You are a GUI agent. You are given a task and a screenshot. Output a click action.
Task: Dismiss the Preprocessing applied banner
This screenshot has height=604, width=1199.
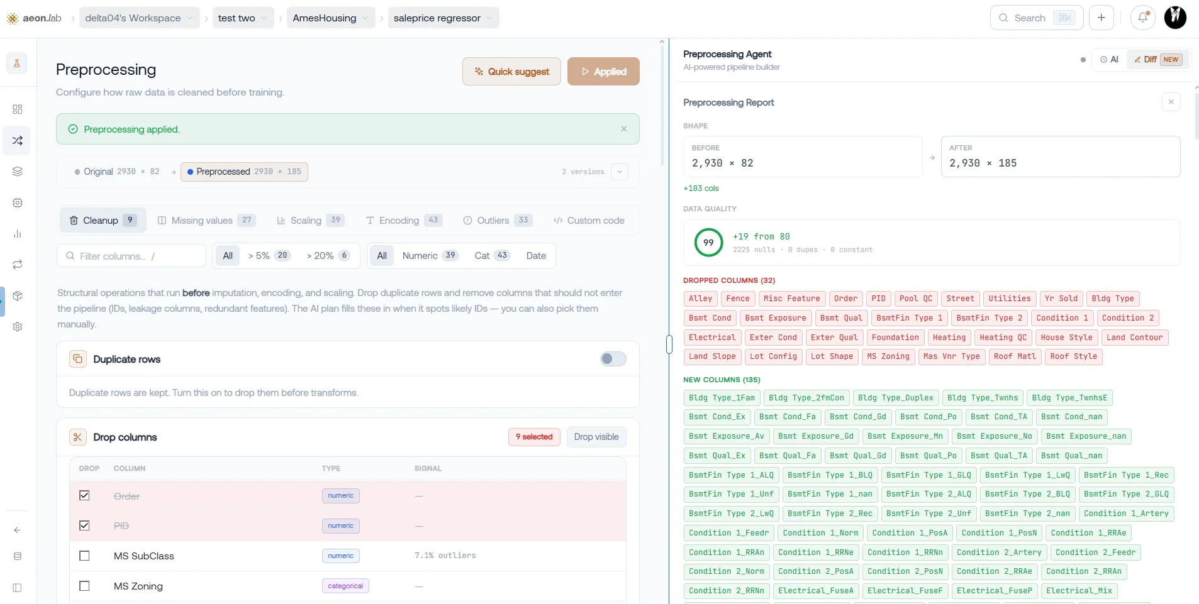tap(624, 129)
